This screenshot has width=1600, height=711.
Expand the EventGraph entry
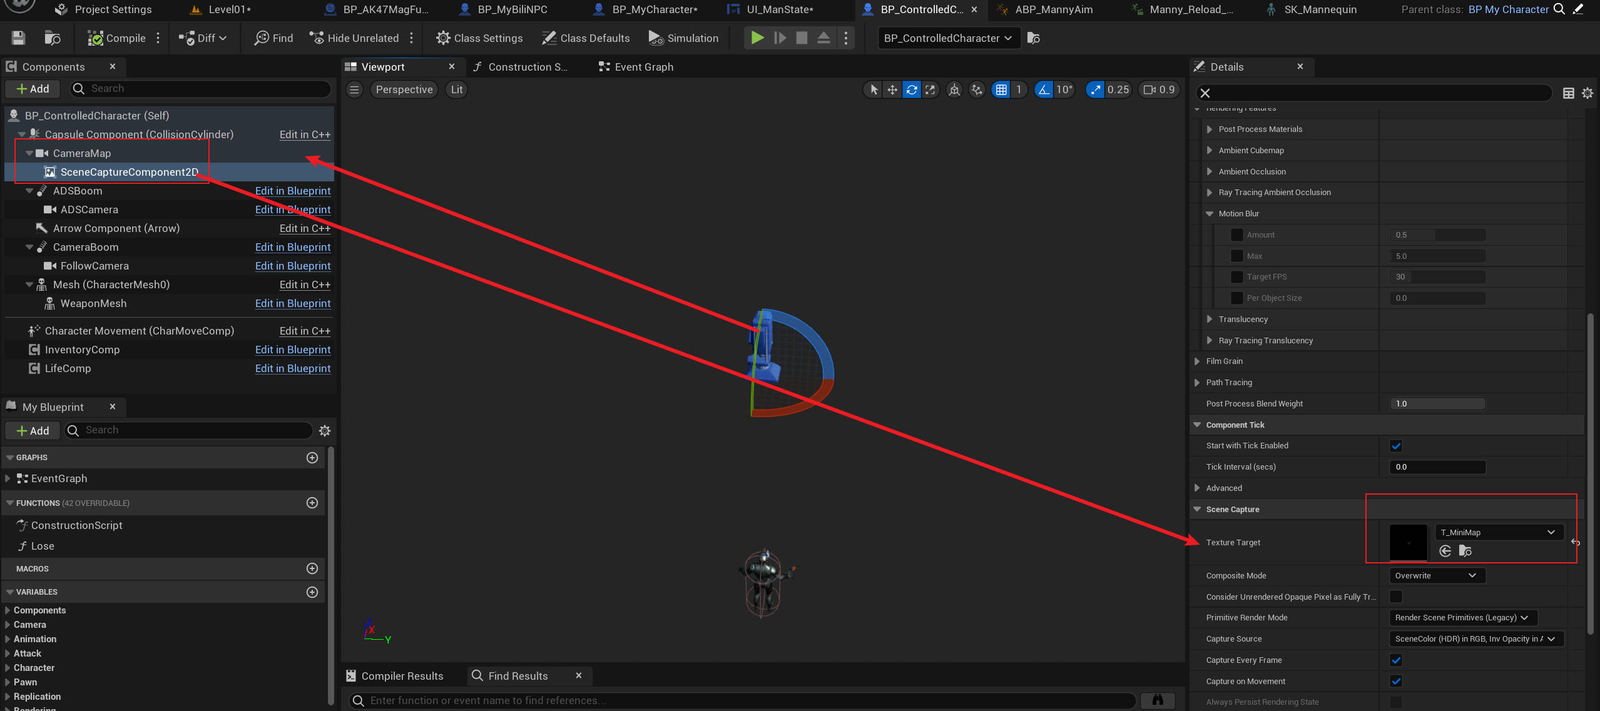pyautogui.click(x=7, y=478)
